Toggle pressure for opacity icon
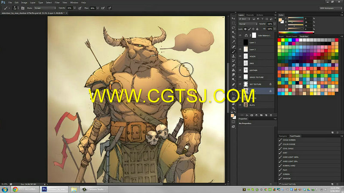344x193 pixels. pyautogui.click(x=80, y=8)
